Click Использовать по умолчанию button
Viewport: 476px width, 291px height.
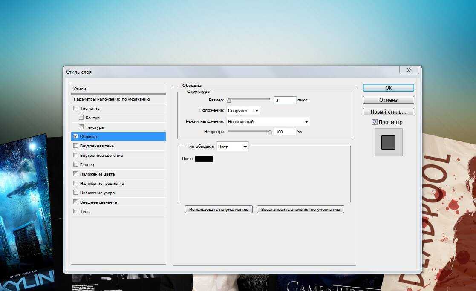(219, 210)
